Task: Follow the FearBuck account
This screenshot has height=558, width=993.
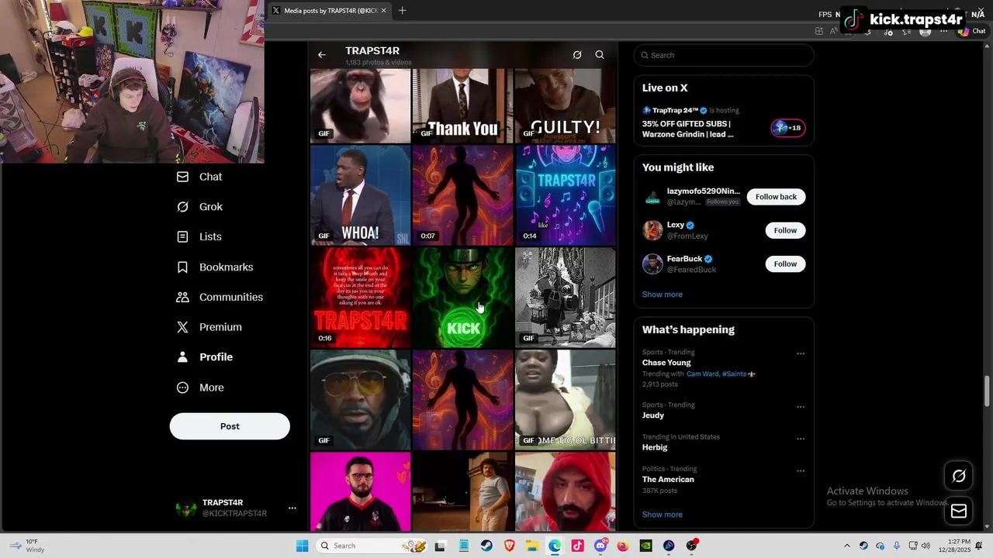Action: [785, 264]
